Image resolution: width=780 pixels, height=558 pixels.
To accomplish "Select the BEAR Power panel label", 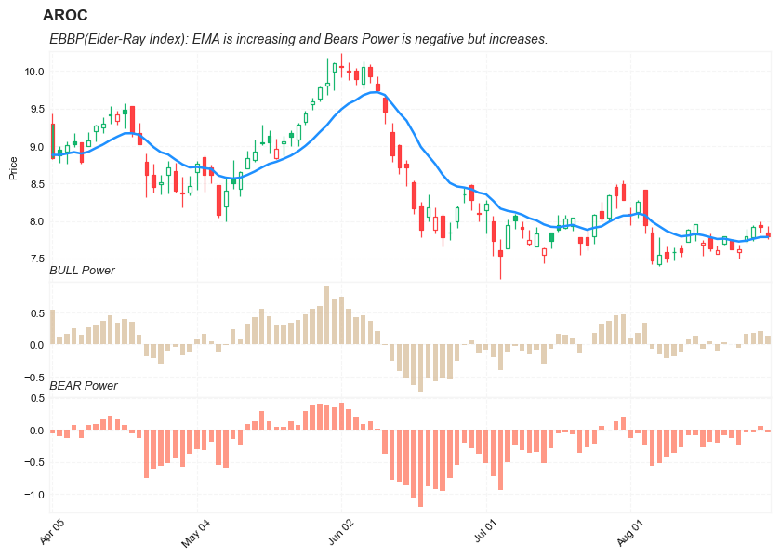I will coord(83,385).
